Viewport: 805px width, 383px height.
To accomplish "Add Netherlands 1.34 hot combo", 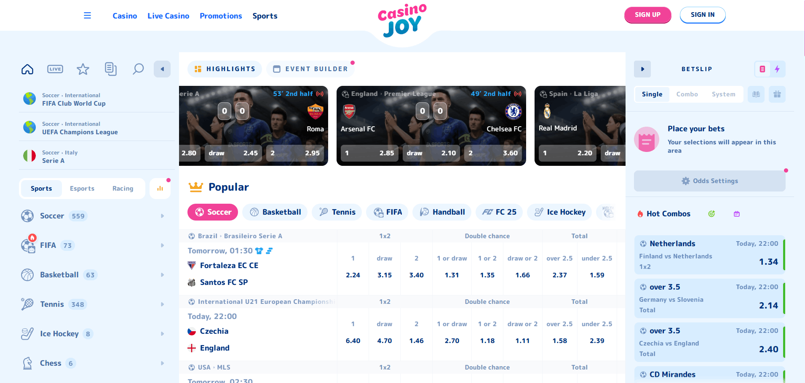I will 709,255.
